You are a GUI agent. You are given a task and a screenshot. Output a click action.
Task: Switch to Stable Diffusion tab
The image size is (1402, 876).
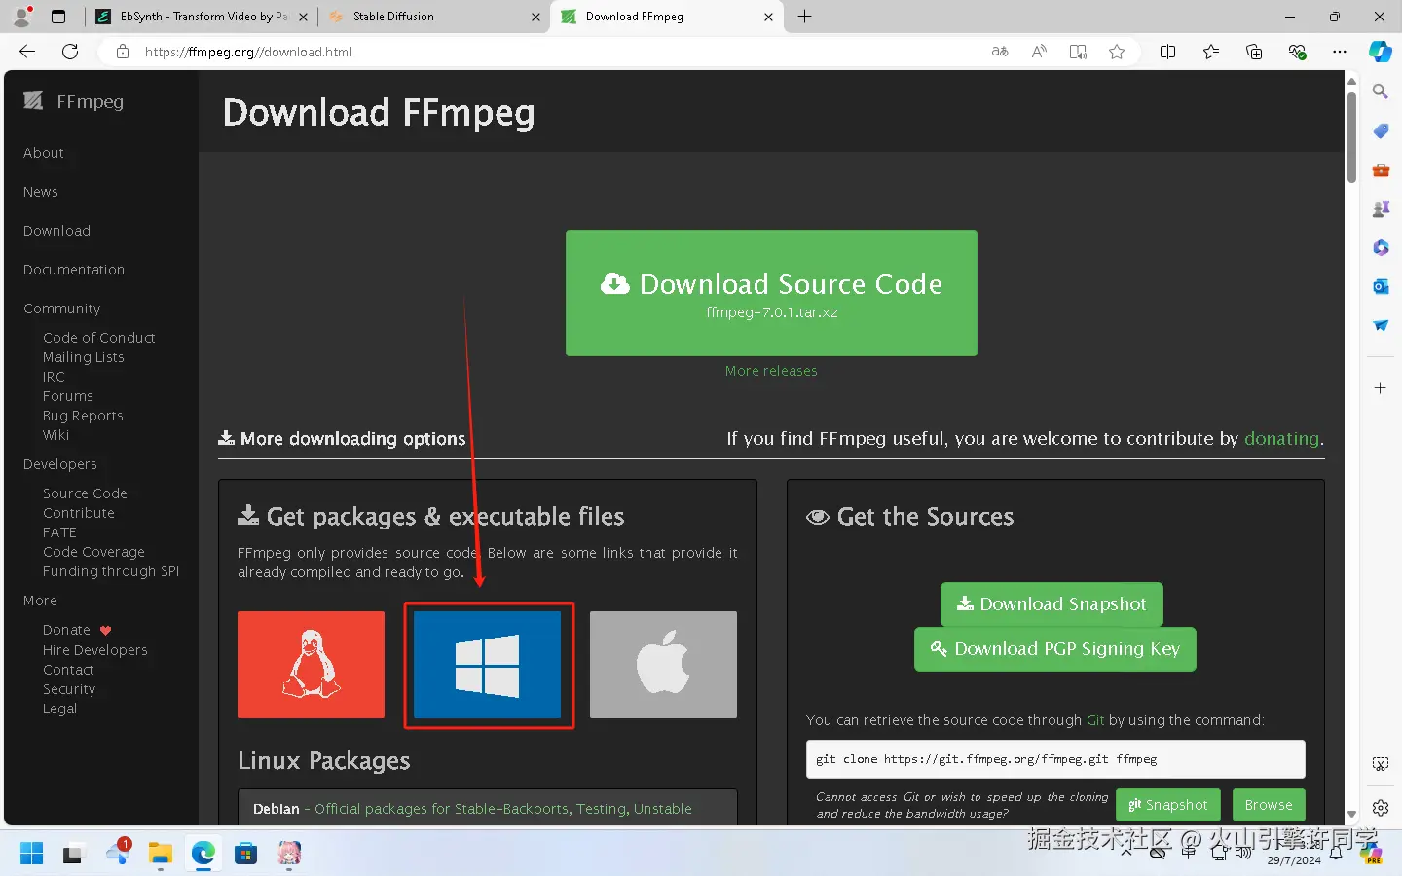click(x=435, y=17)
